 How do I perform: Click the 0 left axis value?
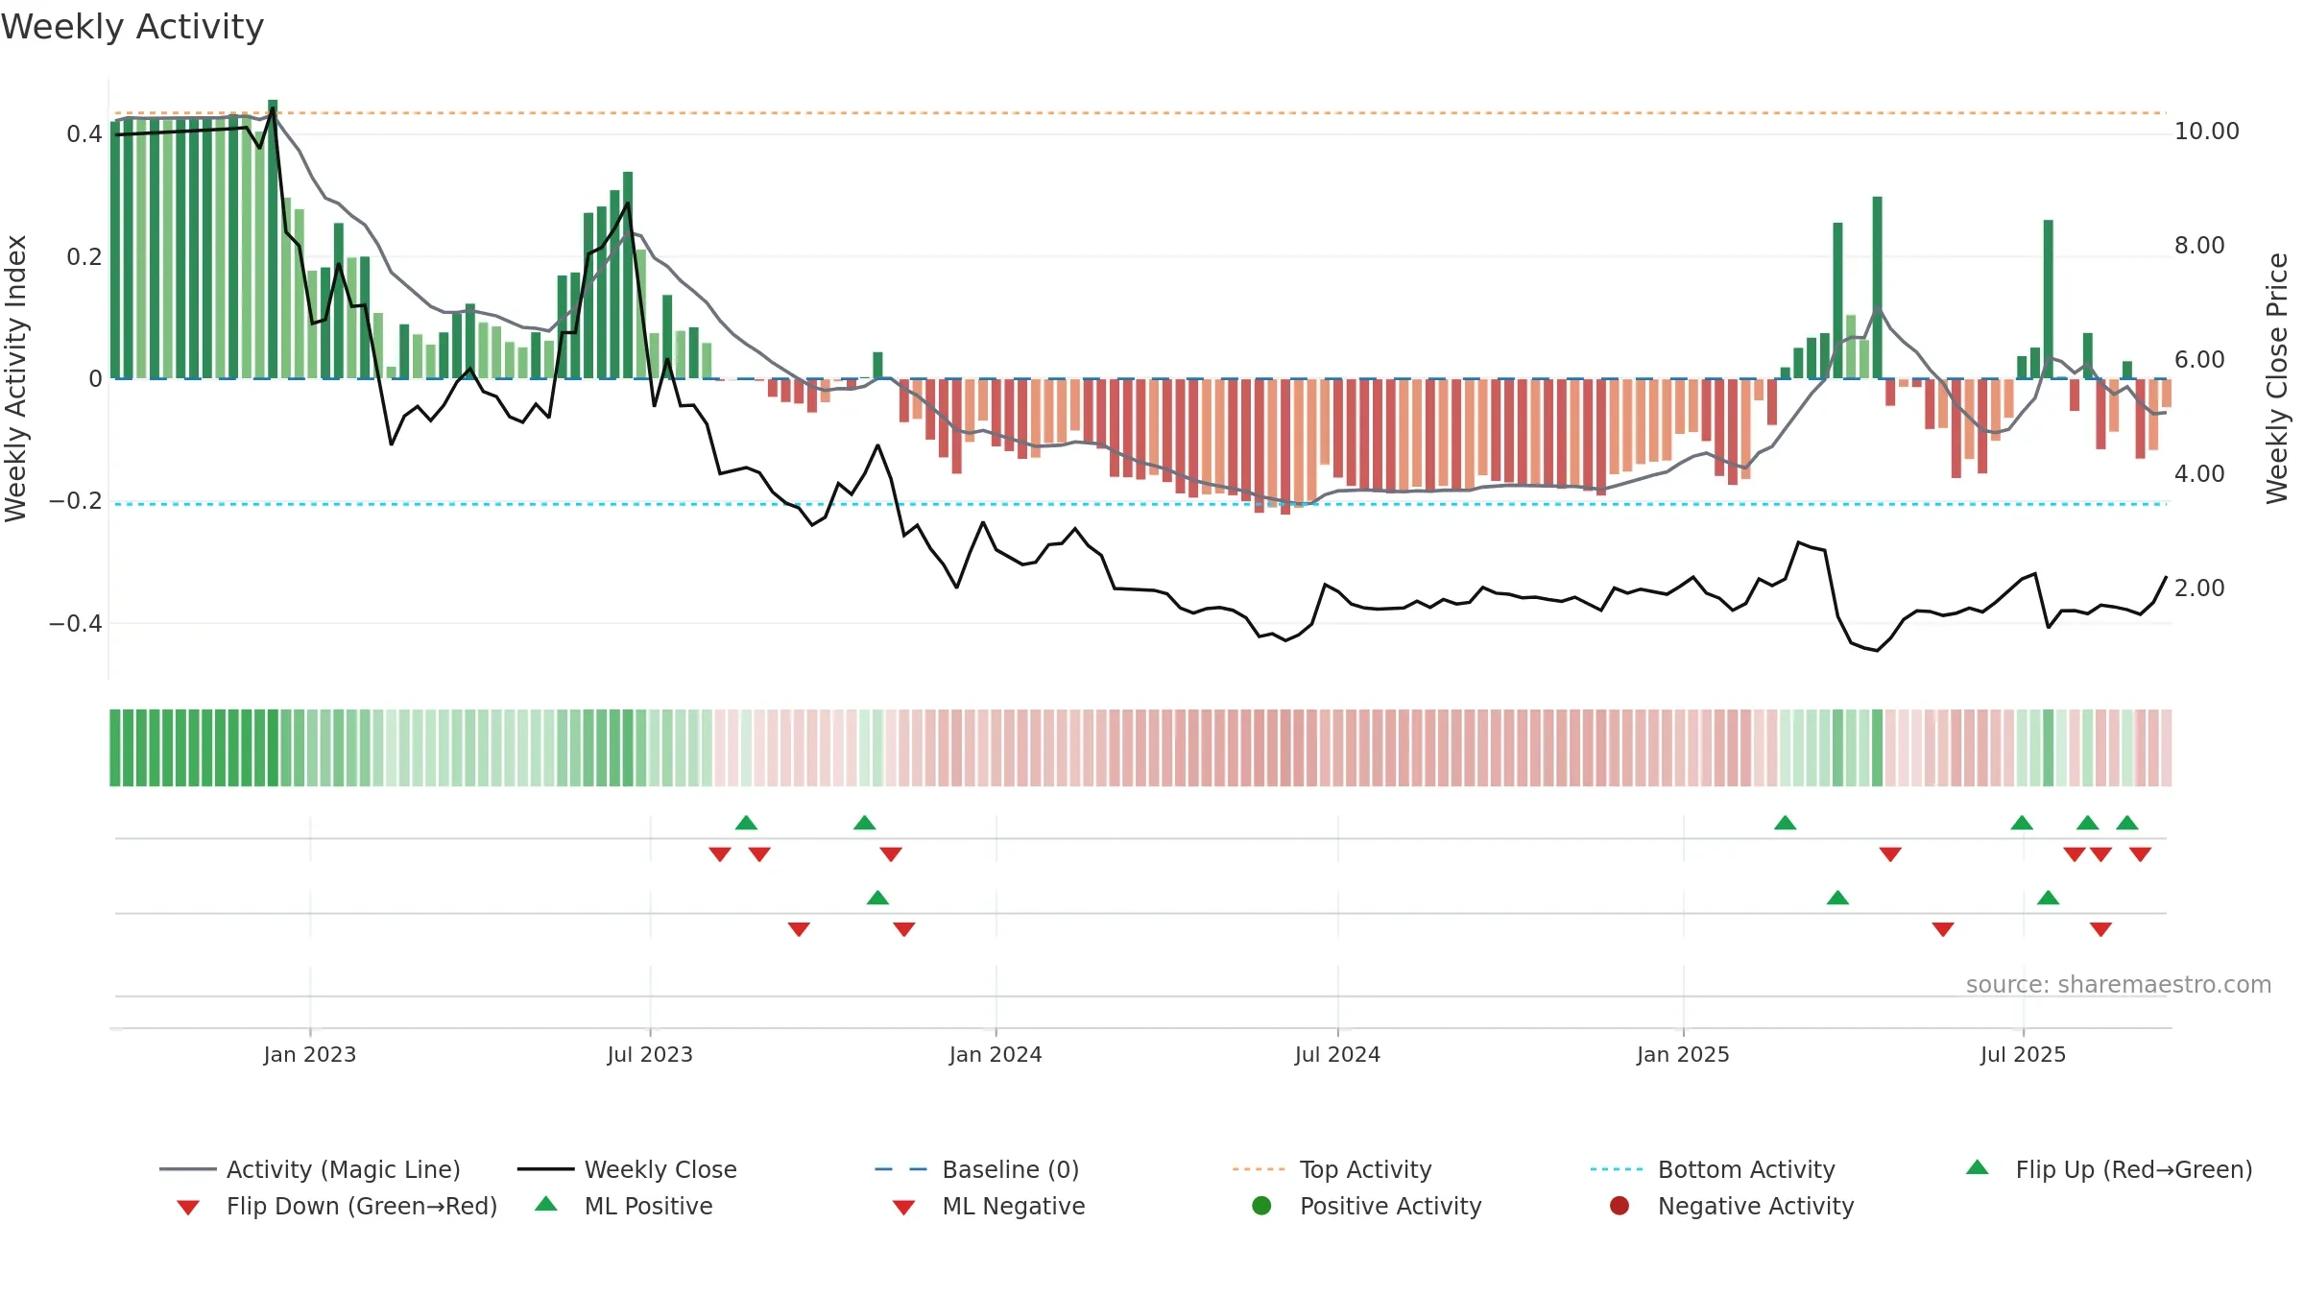[95, 379]
